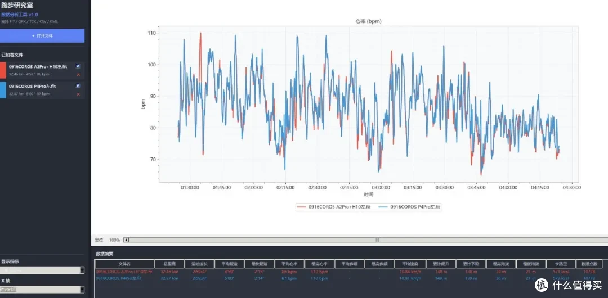Click the 卡路里 column header
This screenshot has width=608, height=298.
(x=560, y=264)
